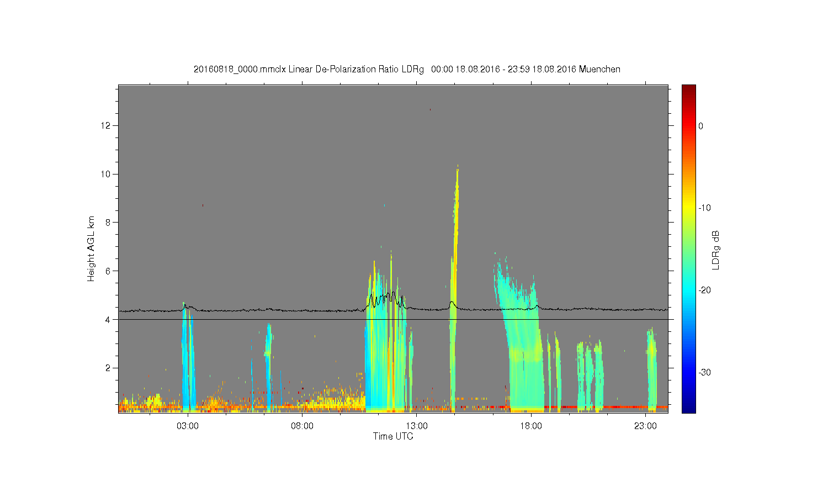
Task: Click the 'Height AGL km' y-axis label
Action: [x=91, y=248]
